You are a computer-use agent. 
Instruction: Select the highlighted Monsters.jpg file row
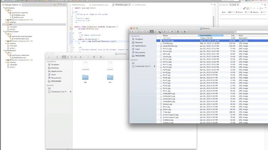tap(212, 41)
